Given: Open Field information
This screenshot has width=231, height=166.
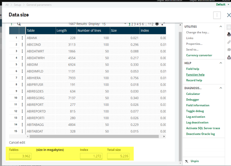Looking at the screenshot, I should point(198,105).
